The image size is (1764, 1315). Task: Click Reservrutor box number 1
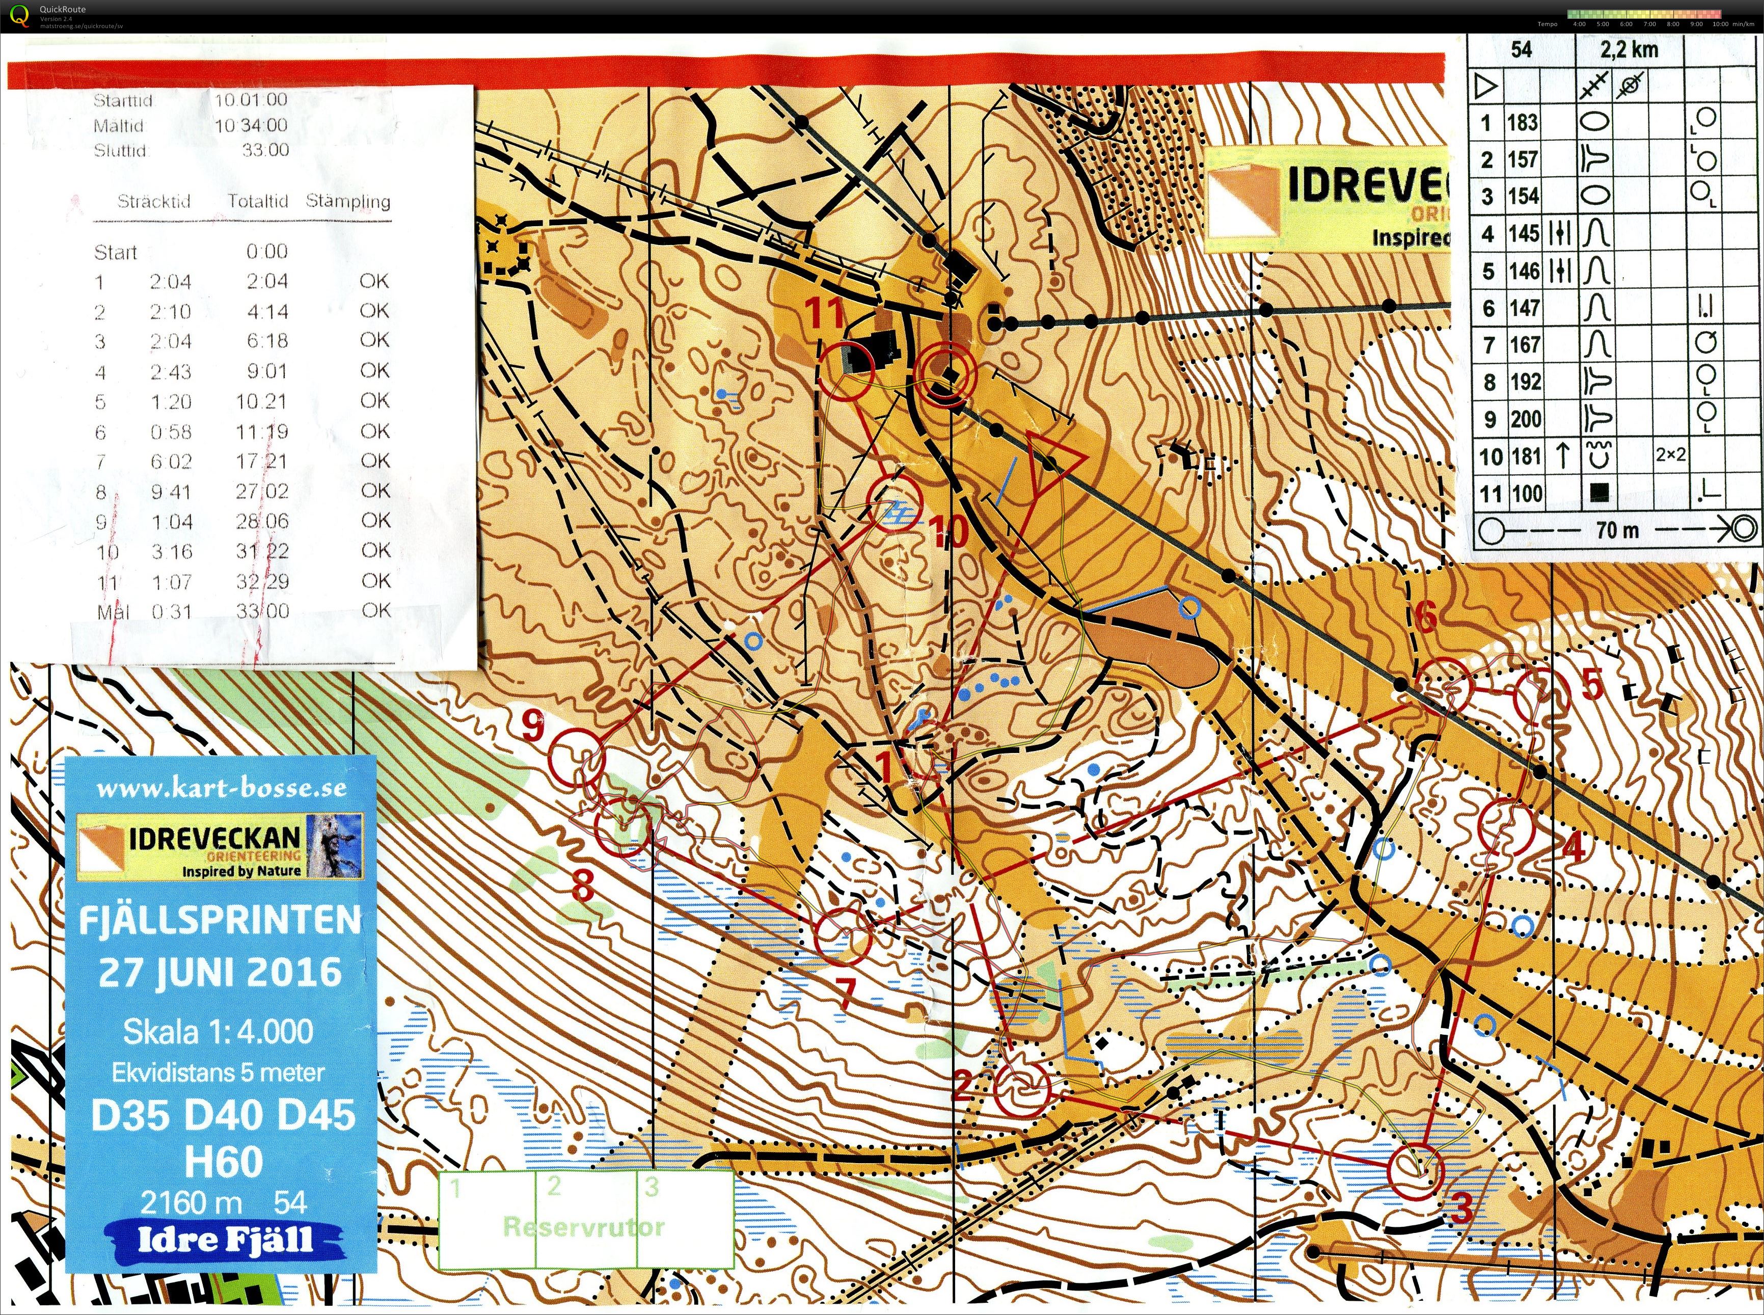click(x=488, y=1220)
